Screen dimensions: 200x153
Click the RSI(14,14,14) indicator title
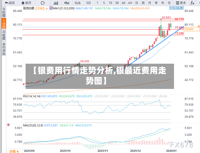(x=32, y=96)
